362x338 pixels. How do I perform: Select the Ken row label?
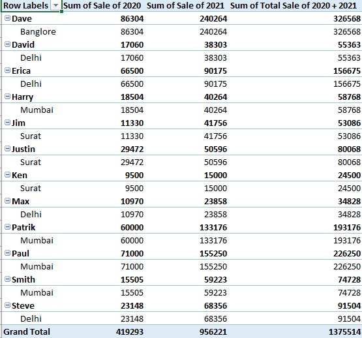click(x=20, y=175)
